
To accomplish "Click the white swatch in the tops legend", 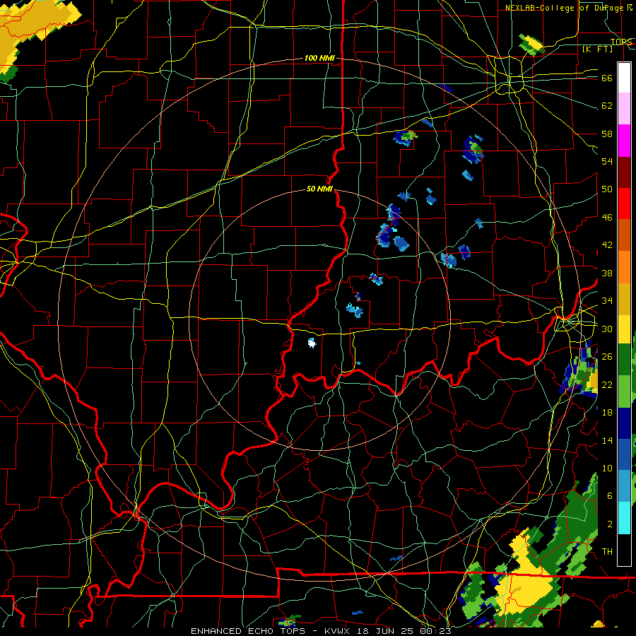I will point(624,78).
